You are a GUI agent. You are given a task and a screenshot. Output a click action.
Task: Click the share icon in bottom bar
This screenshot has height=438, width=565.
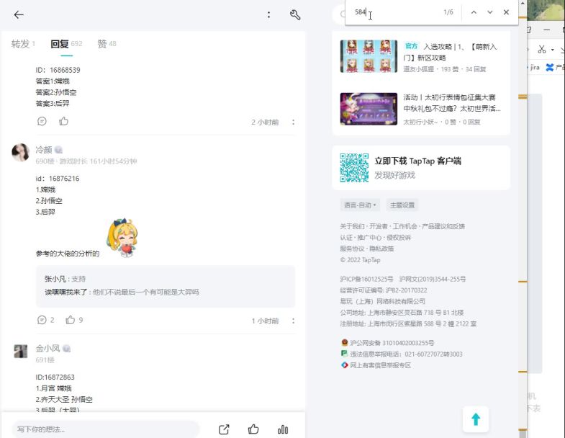(224, 429)
